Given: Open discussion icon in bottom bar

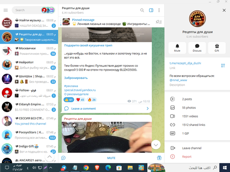Looking at the screenshot, I should 63,158.
